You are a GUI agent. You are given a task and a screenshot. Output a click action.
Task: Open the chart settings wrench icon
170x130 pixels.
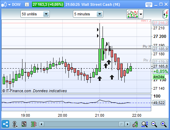coord(135,124)
